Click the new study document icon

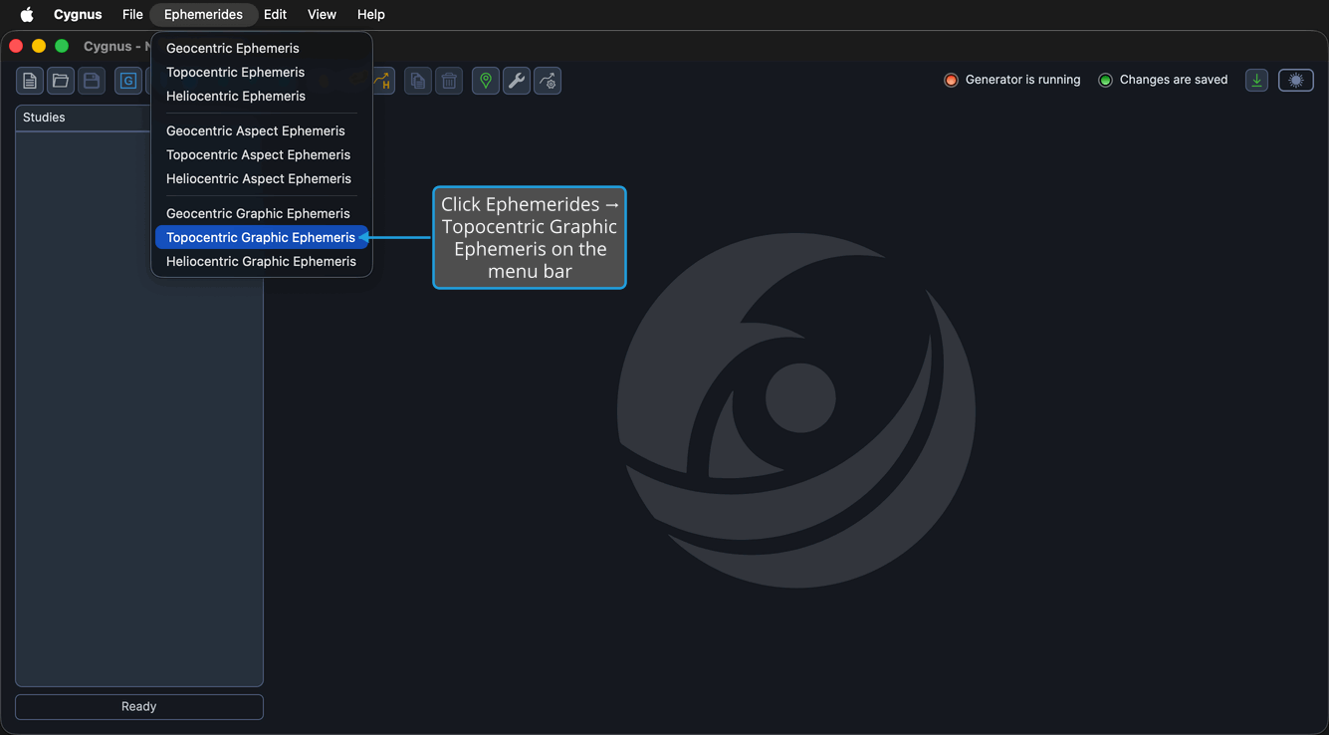(x=30, y=81)
